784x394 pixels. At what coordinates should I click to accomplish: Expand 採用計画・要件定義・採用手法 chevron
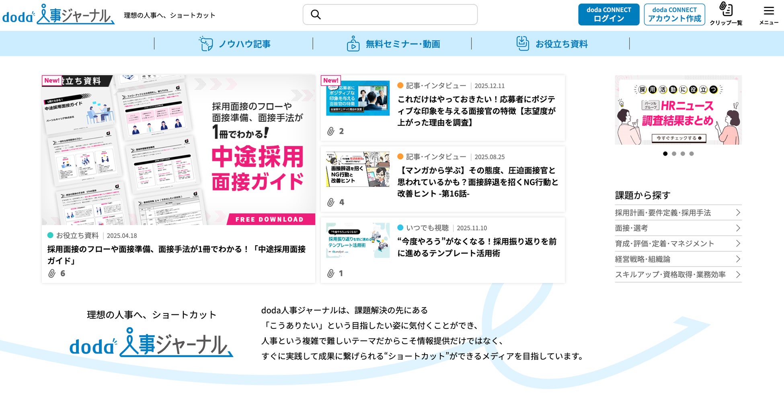coord(738,213)
